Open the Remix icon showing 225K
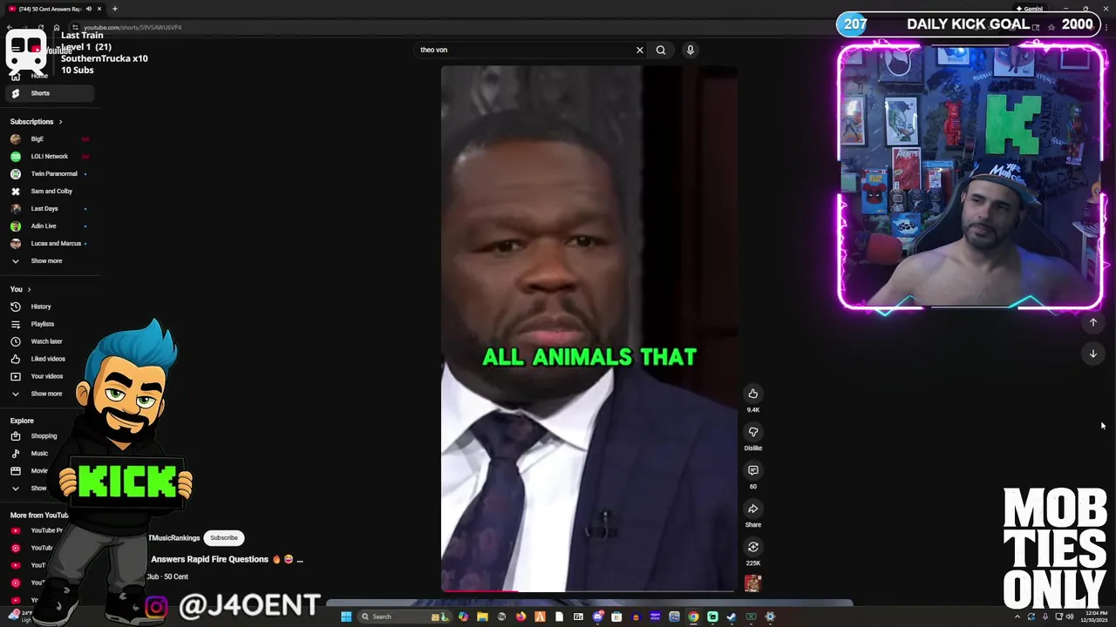This screenshot has height=627, width=1116. [753, 547]
